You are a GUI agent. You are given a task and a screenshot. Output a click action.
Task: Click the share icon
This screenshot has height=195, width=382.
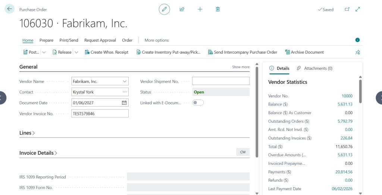[x=182, y=9]
